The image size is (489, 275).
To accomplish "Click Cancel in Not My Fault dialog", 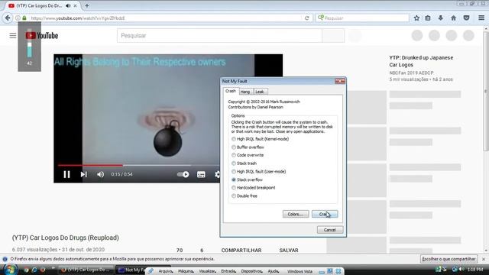I will tap(330, 230).
